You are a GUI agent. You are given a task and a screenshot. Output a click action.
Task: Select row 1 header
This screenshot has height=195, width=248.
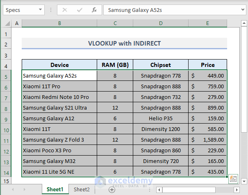pyautogui.click(x=6, y=34)
